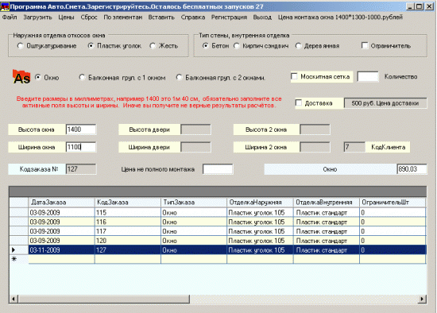Click the ОтделкаНаружняя column header
437x313 pixels.
tap(260, 203)
